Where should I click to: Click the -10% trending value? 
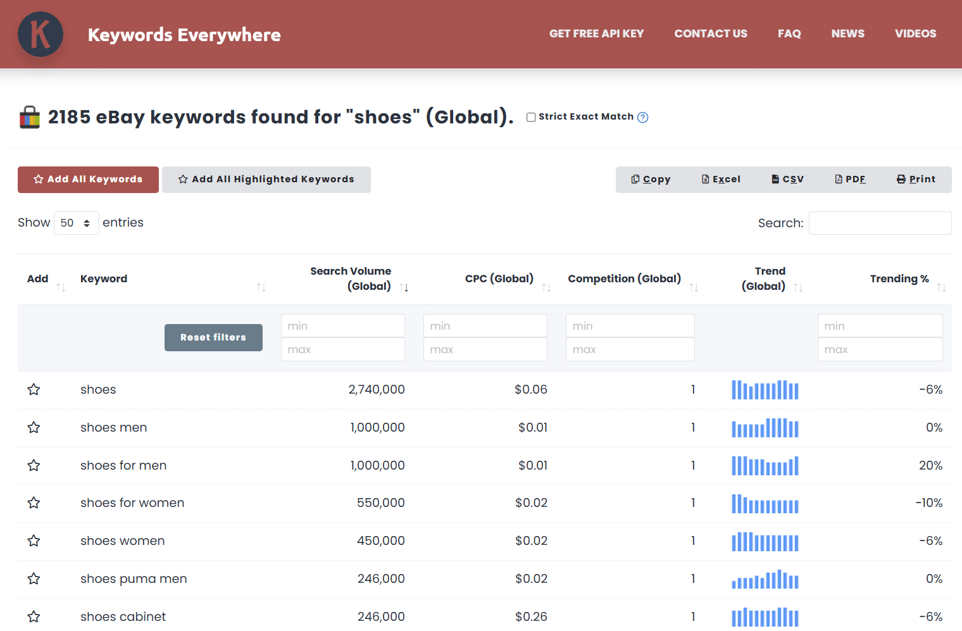928,503
